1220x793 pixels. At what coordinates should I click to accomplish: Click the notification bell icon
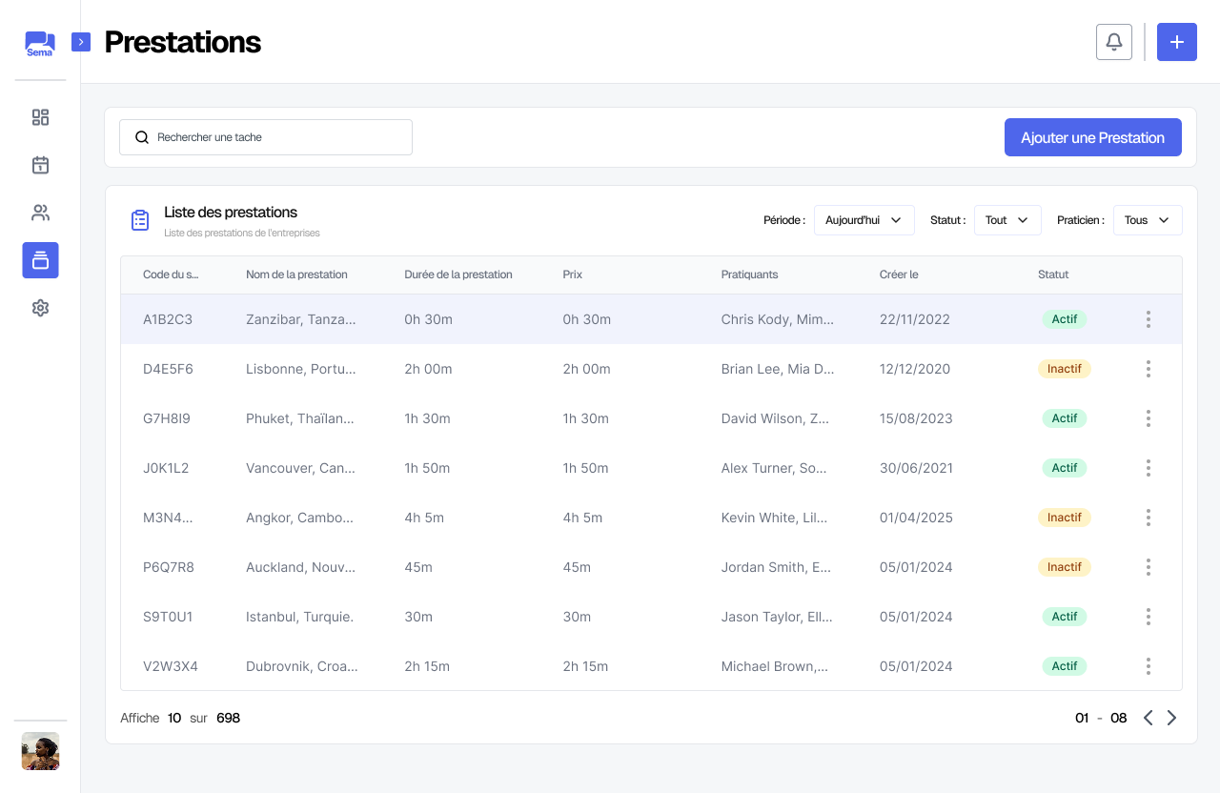(1114, 42)
